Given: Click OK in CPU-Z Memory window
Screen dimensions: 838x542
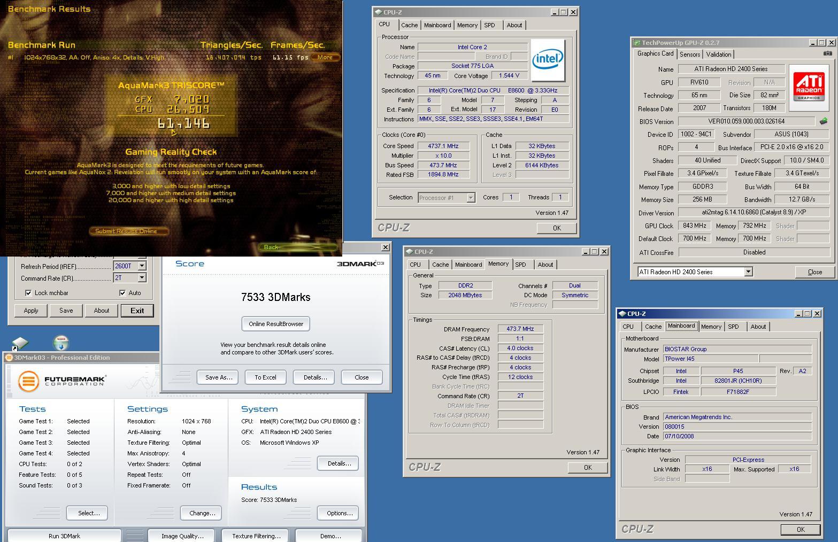Looking at the screenshot, I should coord(588,468).
